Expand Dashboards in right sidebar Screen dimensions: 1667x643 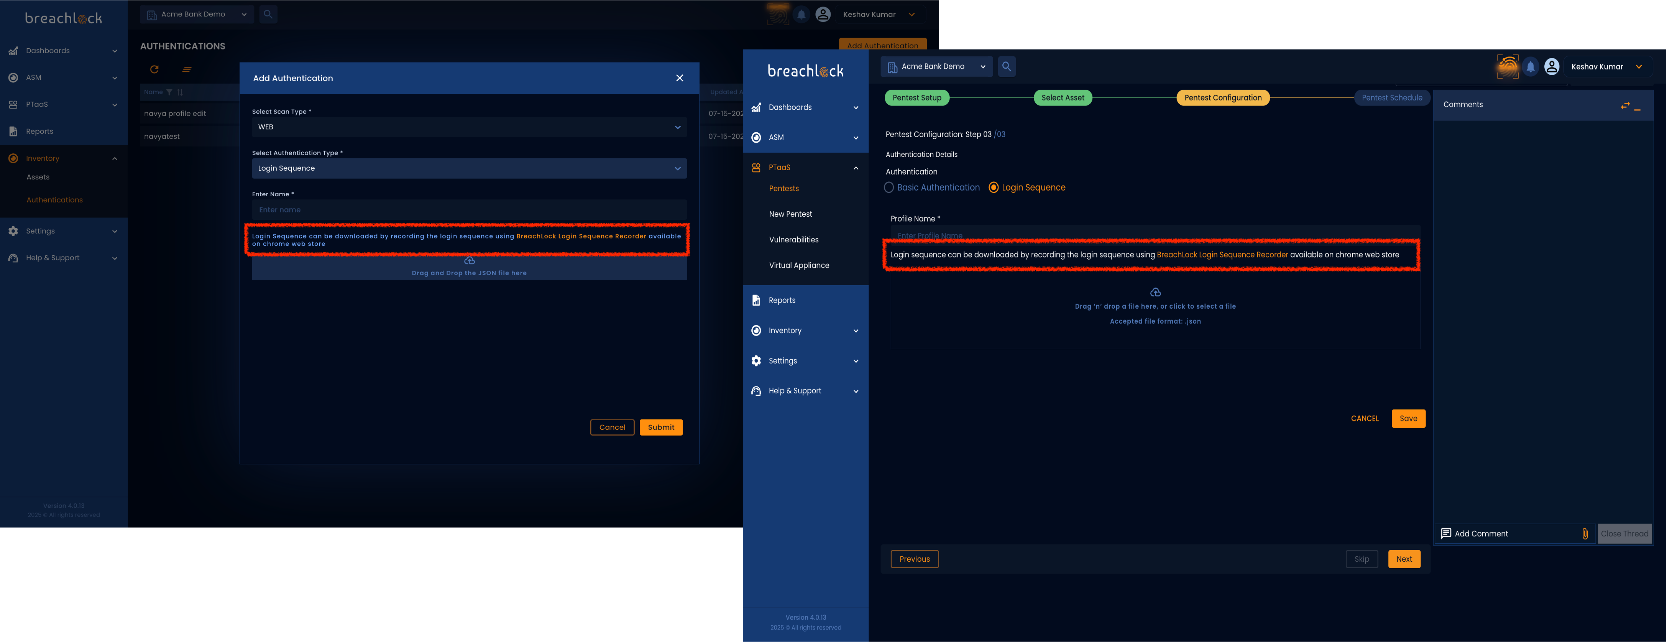[856, 108]
